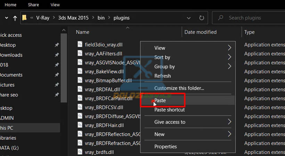The height and width of the screenshot is (156, 285).
Task: Open the View ribbon tab
Action: [x=55, y=5]
